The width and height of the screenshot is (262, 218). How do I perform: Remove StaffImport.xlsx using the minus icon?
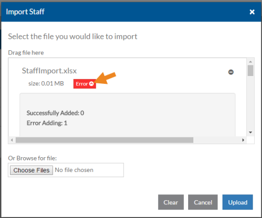click(x=231, y=72)
